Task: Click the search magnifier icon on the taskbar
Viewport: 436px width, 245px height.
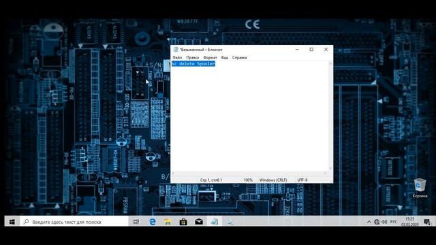Action: click(x=26, y=222)
